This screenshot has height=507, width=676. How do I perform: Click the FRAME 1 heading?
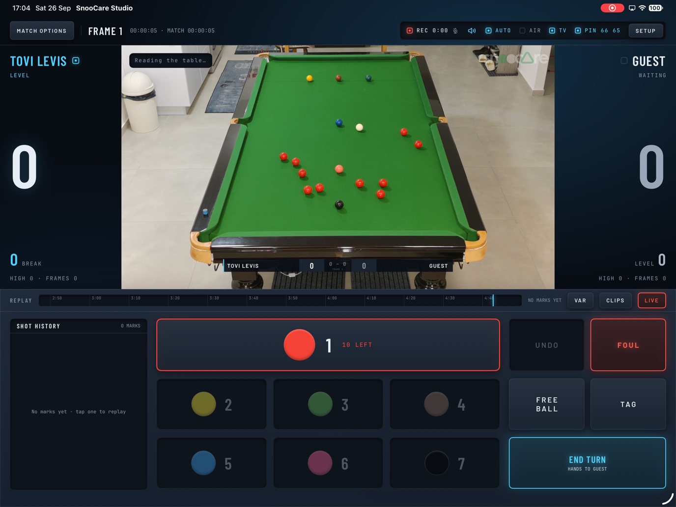pos(105,31)
